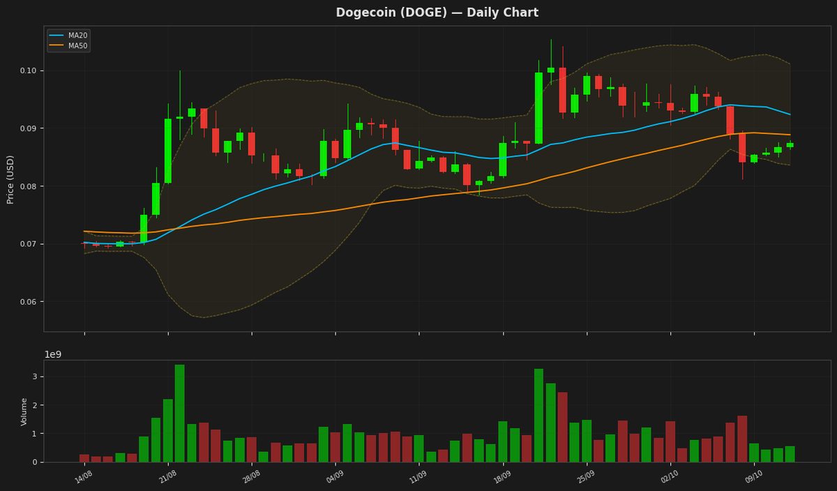The height and width of the screenshot is (491, 837).
Task: Click the "Volume" axis label
Action: [x=24, y=411]
